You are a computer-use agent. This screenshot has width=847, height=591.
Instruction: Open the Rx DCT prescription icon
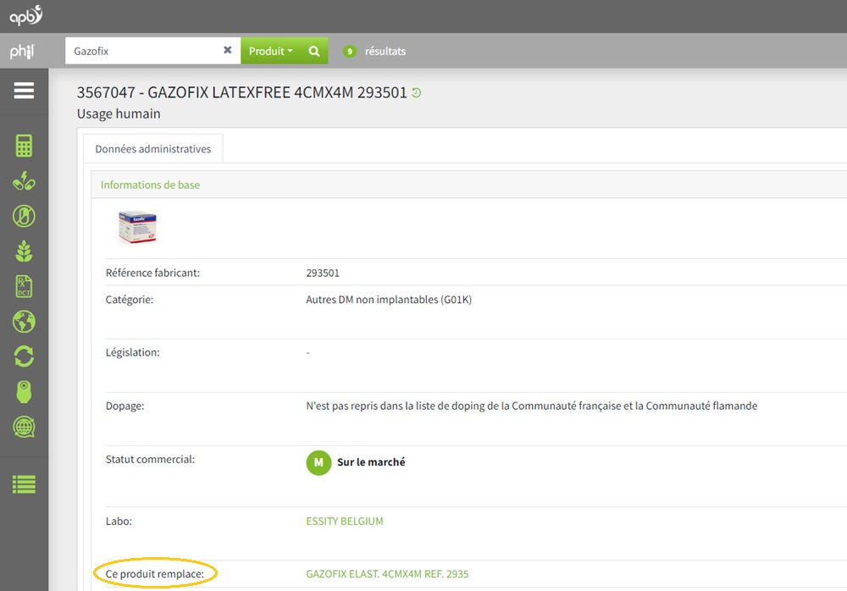coord(24,286)
